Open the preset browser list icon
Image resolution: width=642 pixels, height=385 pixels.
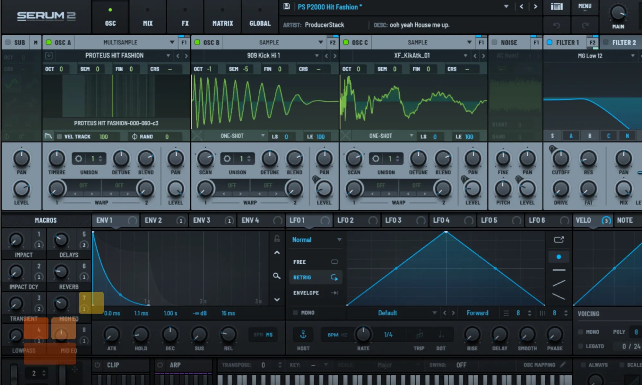[x=557, y=7]
